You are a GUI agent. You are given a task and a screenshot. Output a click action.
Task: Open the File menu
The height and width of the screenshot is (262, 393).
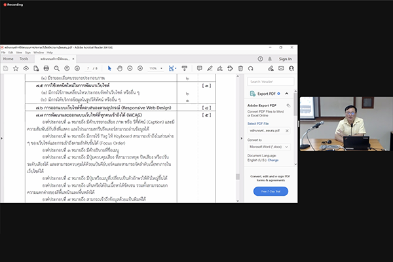(3, 52)
